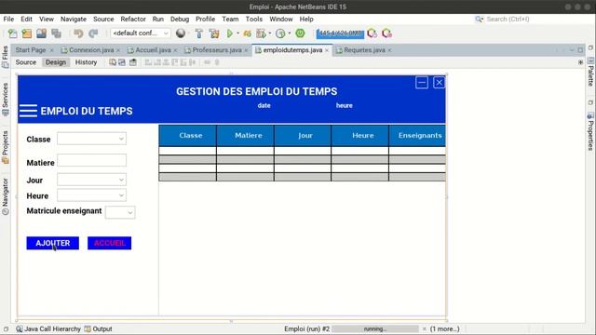Image resolution: width=596 pixels, height=335 pixels.
Task: Open the File menu
Action: (8, 19)
